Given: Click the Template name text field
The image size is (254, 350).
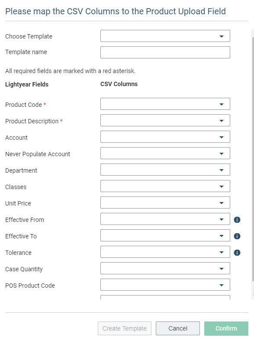Looking at the screenshot, I should coord(165,52).
